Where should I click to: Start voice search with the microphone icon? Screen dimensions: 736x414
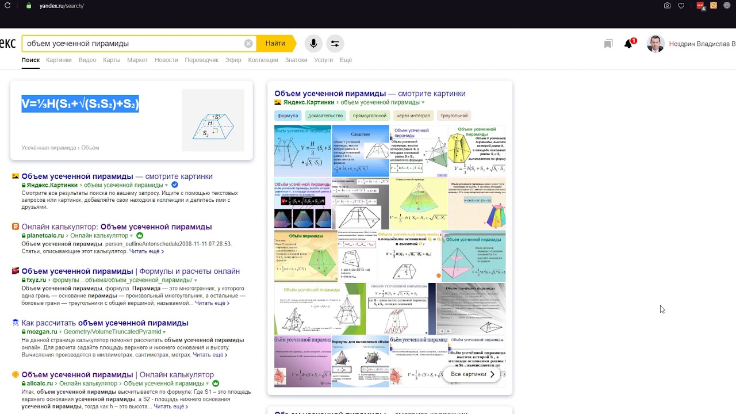[313, 44]
